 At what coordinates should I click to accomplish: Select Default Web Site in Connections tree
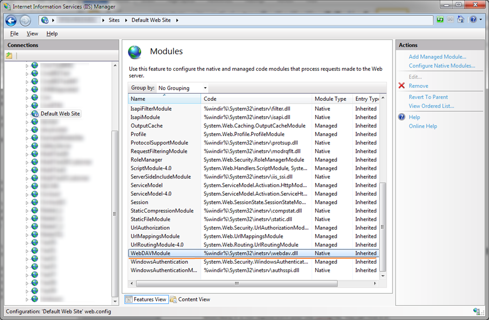click(x=60, y=114)
